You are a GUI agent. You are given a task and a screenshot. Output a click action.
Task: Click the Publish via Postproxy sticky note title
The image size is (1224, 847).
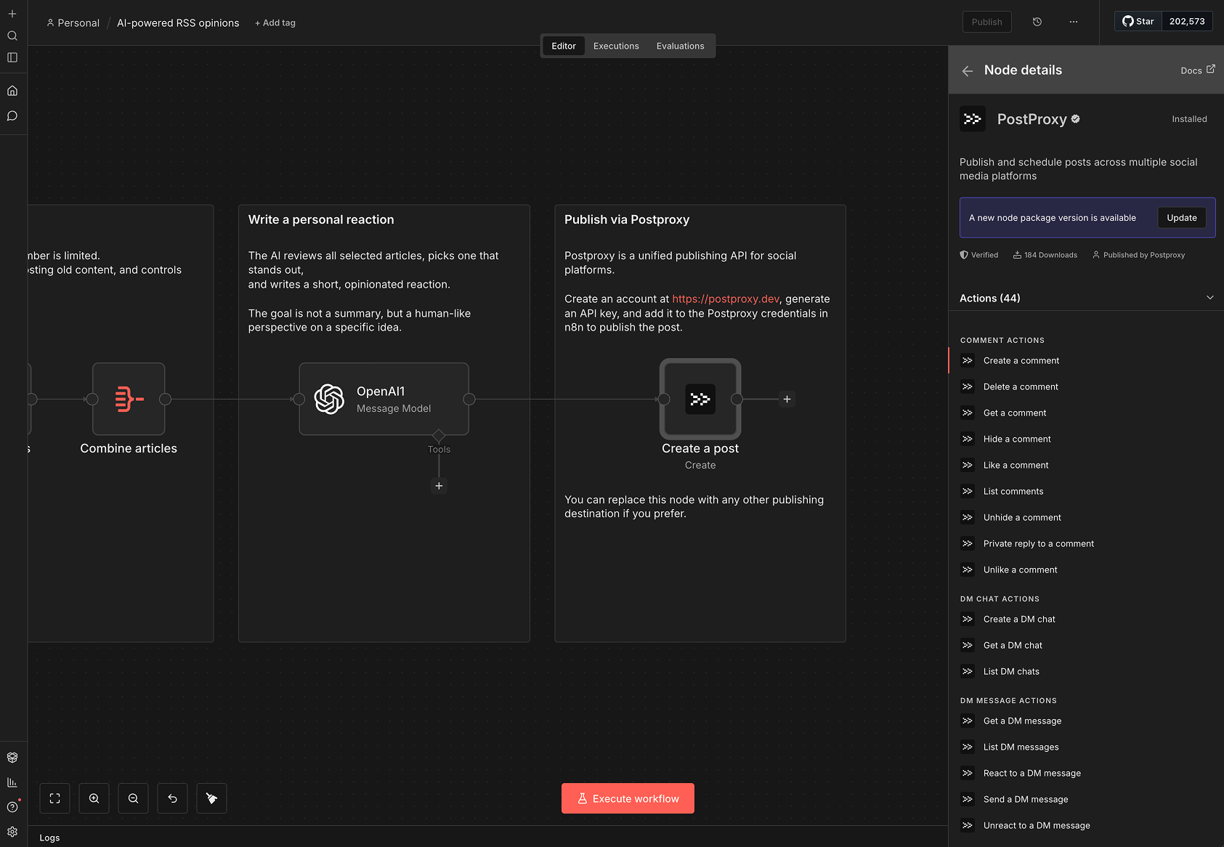pyautogui.click(x=627, y=219)
